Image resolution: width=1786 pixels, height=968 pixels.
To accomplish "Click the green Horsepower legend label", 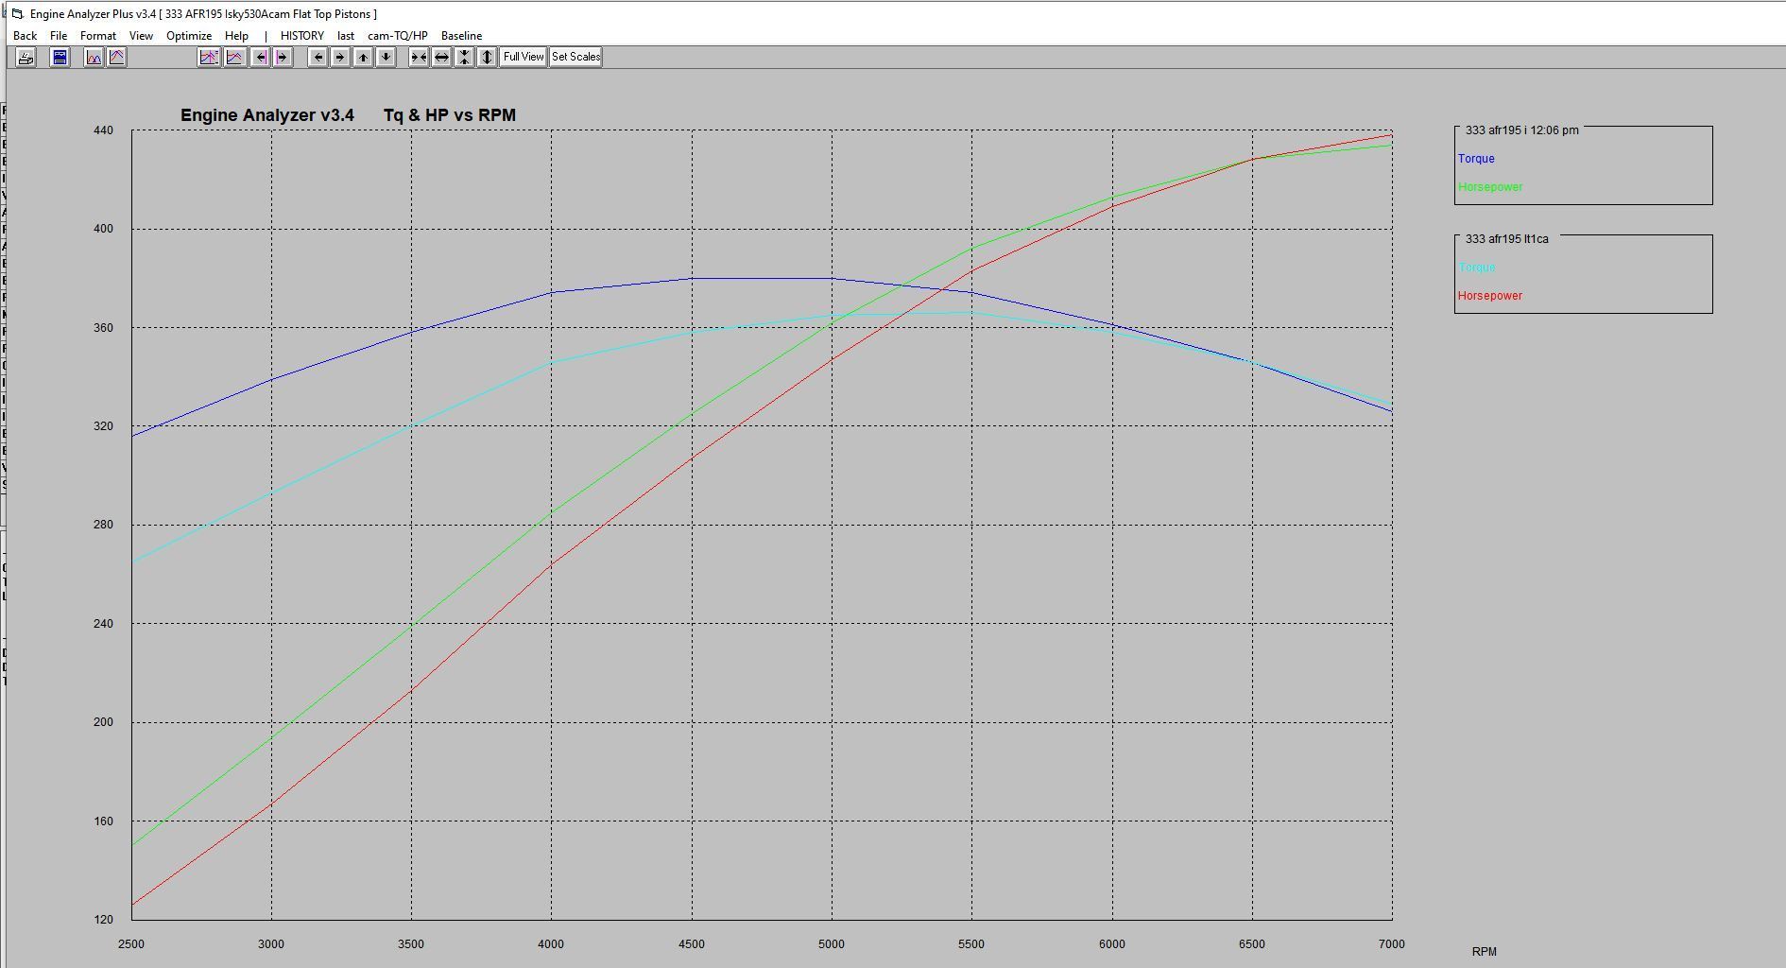I will (x=1490, y=187).
